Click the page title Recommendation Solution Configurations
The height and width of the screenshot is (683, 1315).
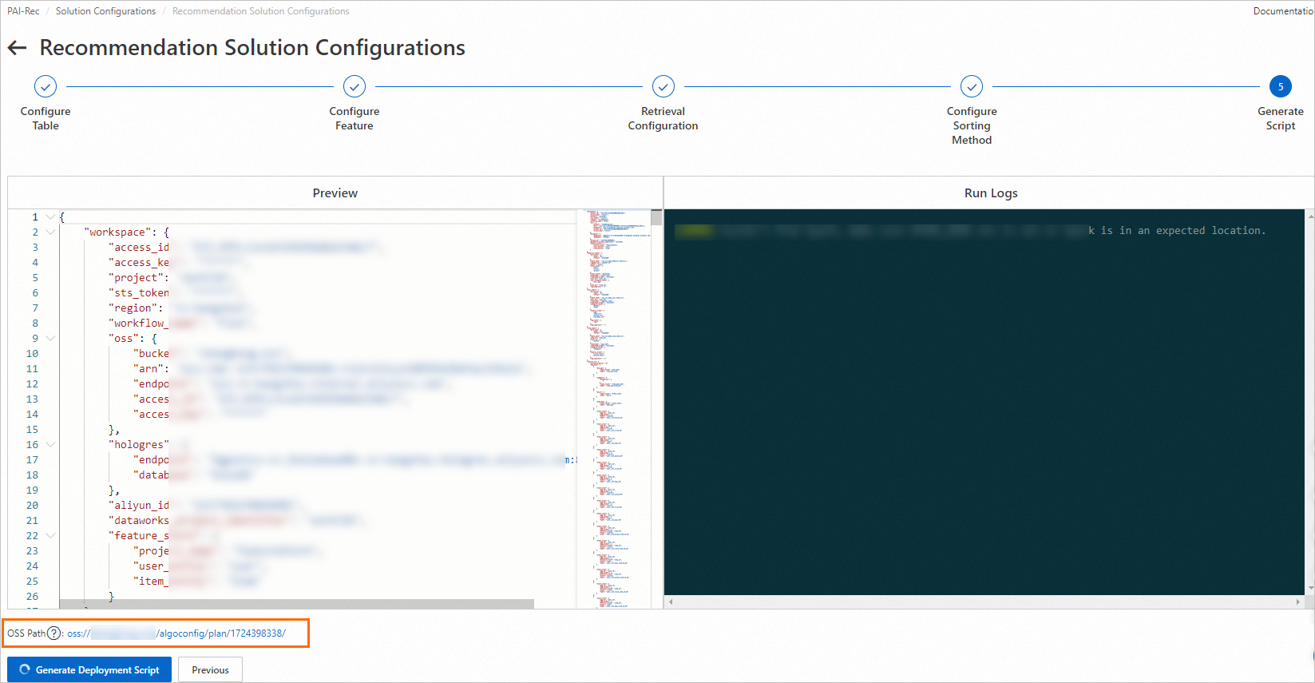coord(252,48)
